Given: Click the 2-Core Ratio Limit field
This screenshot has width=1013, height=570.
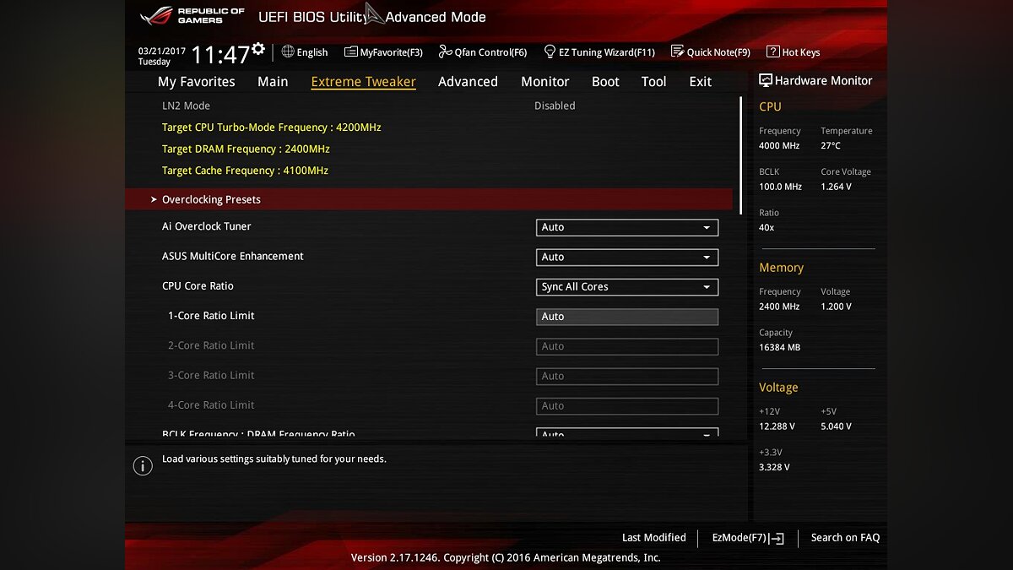Looking at the screenshot, I should coord(627,346).
